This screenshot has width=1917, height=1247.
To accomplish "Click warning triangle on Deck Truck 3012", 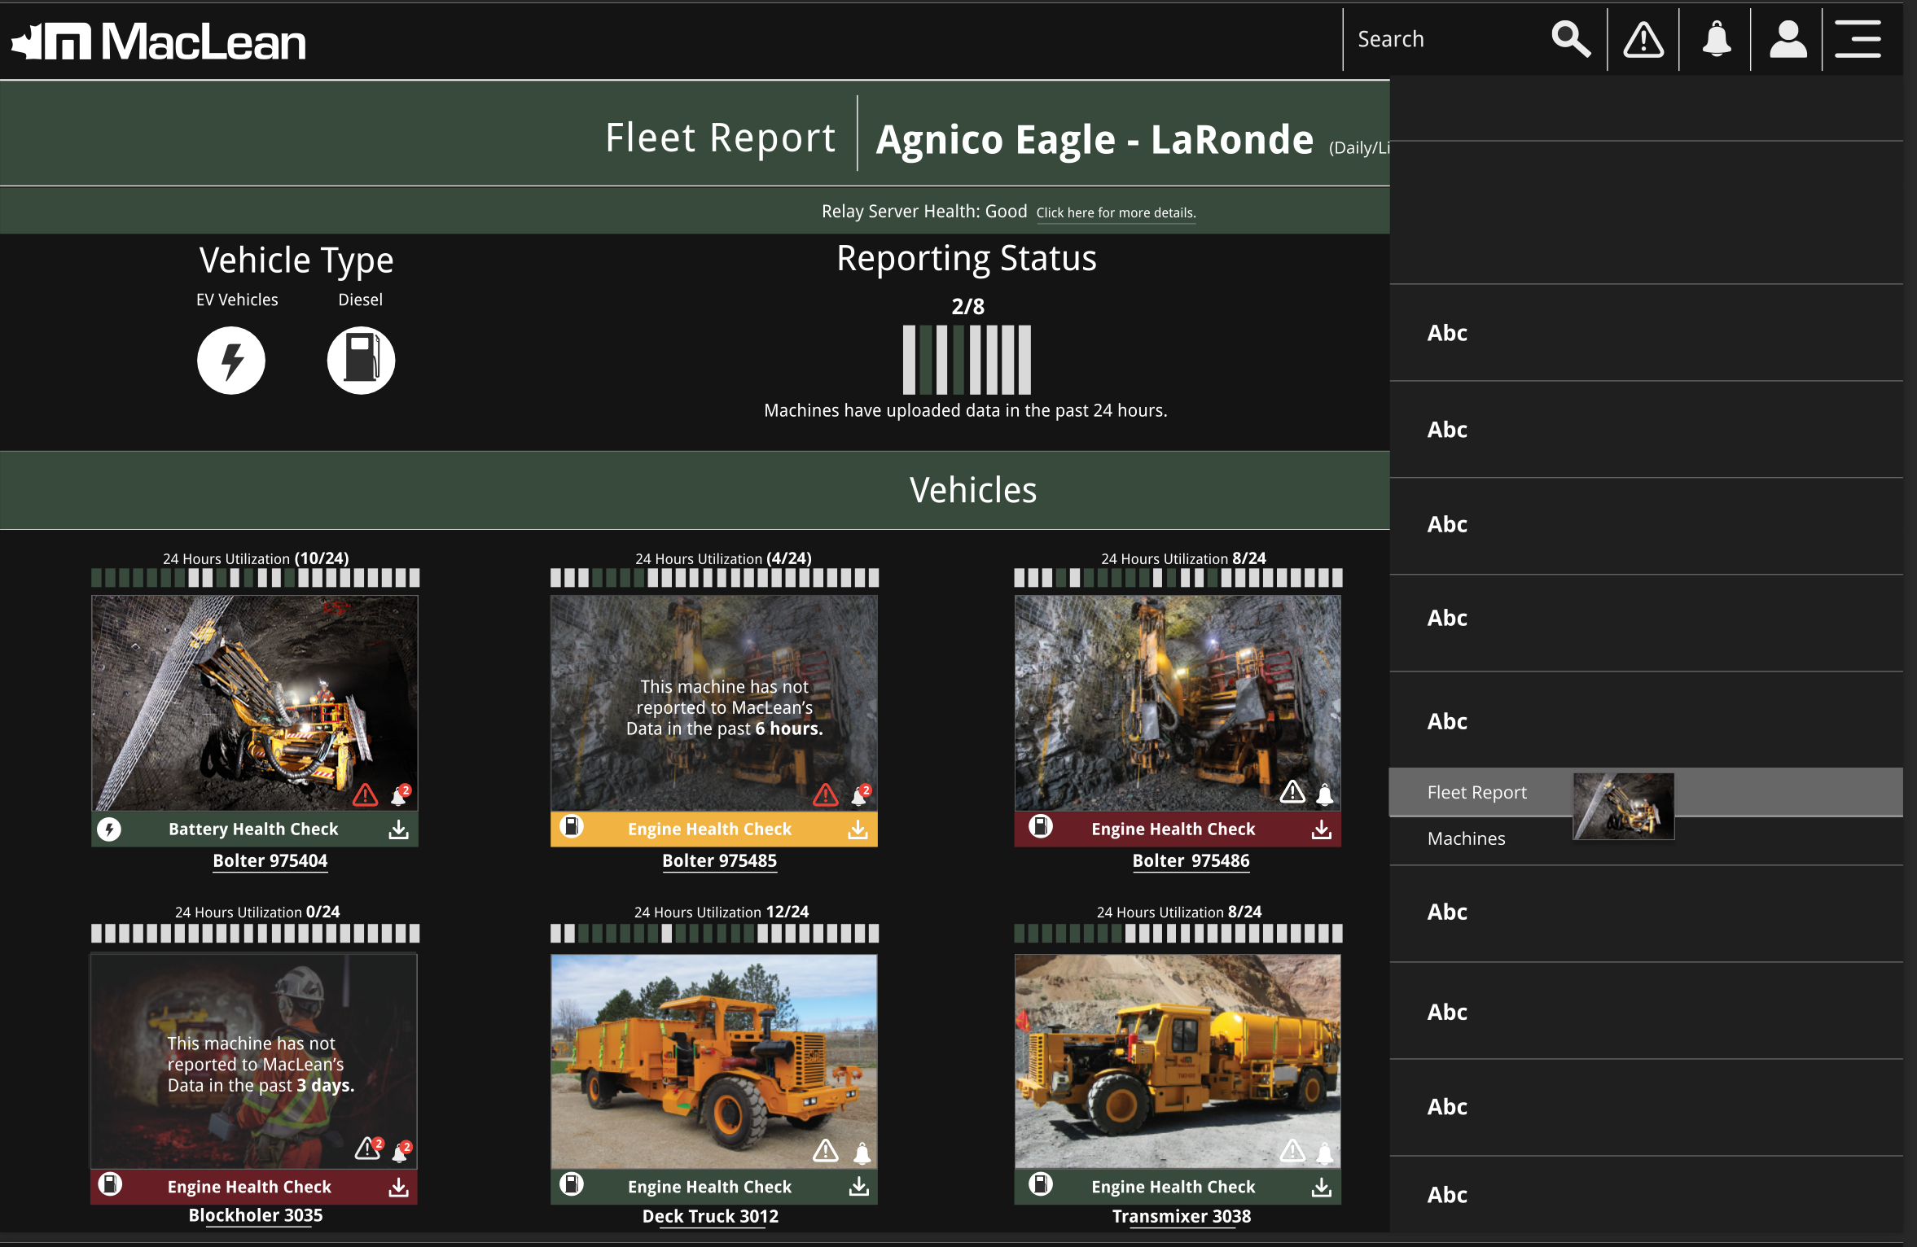I will (x=825, y=1151).
